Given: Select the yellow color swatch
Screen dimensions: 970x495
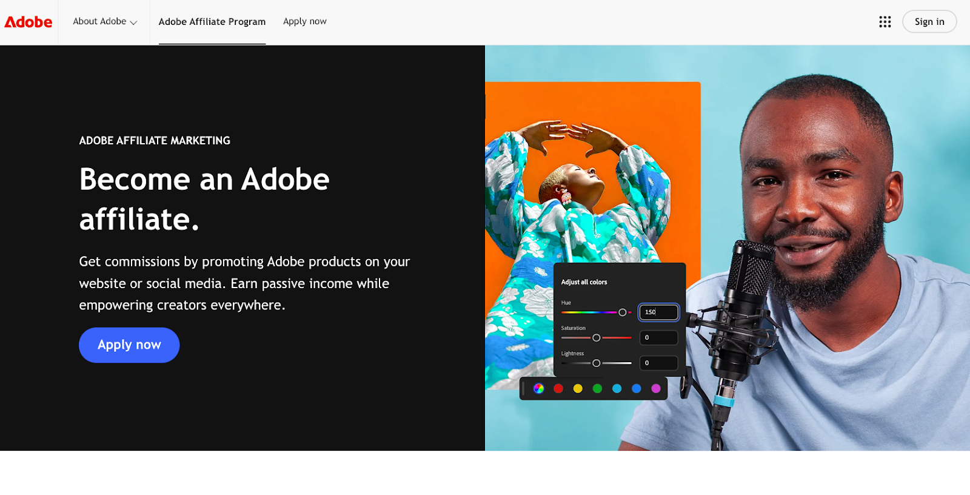Looking at the screenshot, I should pos(578,388).
